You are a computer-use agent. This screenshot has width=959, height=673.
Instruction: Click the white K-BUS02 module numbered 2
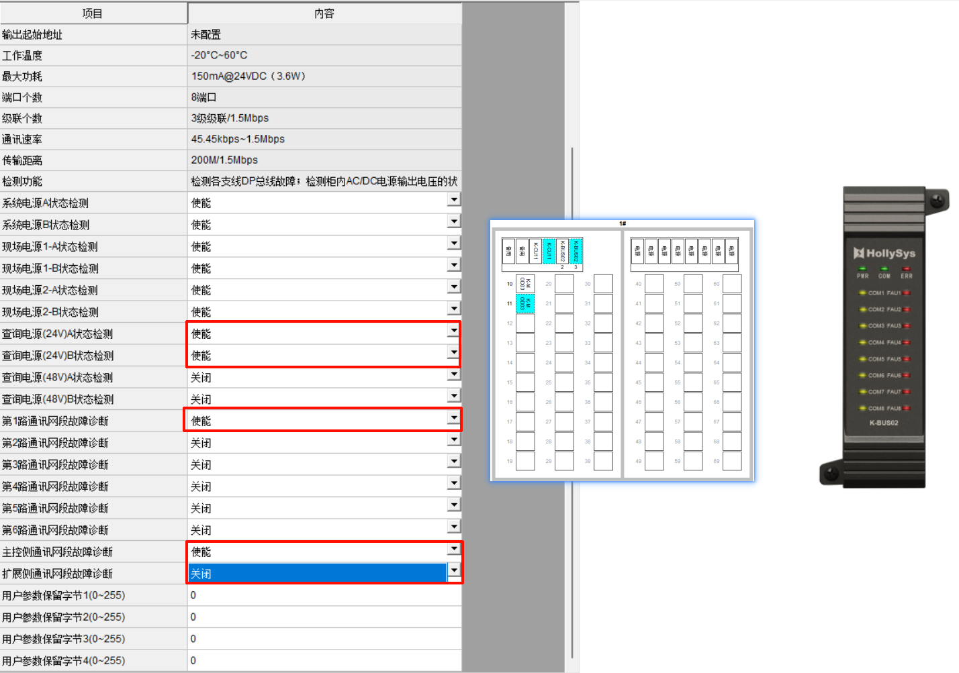(x=562, y=251)
